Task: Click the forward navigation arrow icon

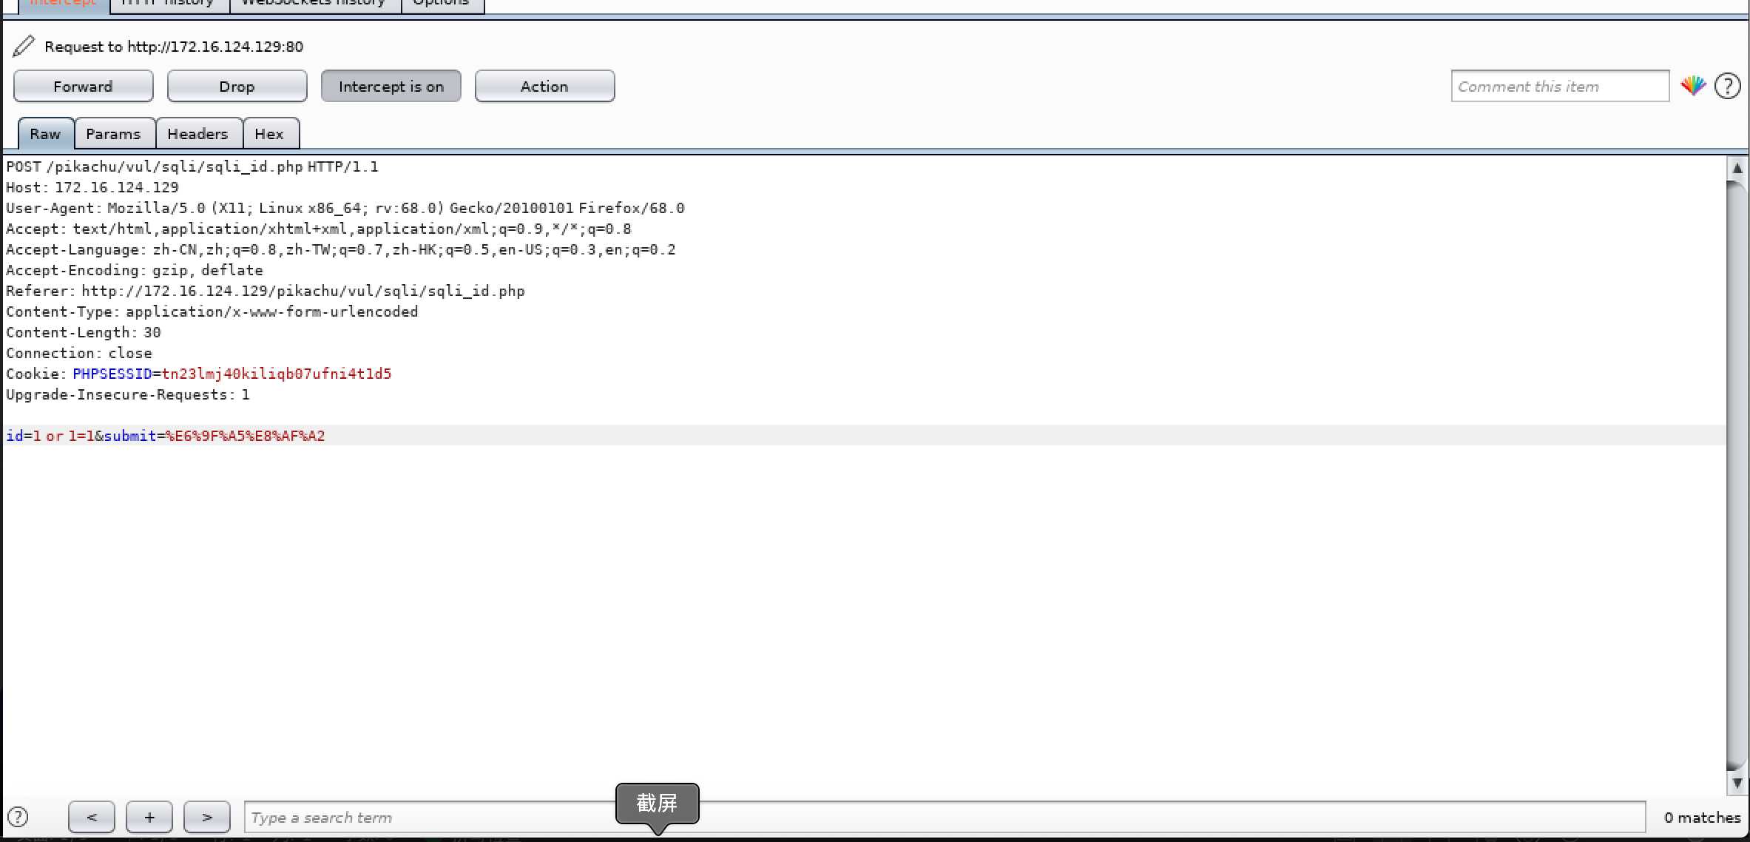Action: click(x=206, y=816)
